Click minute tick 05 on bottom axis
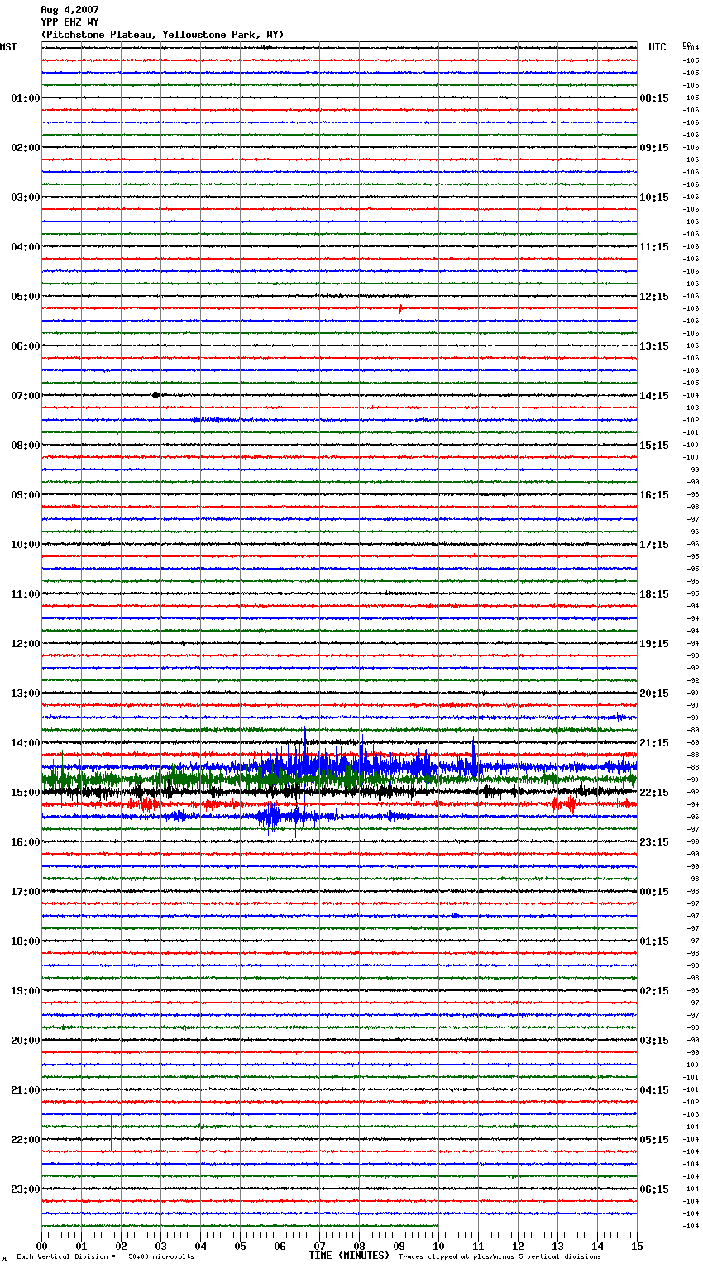703x1268 pixels. [240, 1246]
